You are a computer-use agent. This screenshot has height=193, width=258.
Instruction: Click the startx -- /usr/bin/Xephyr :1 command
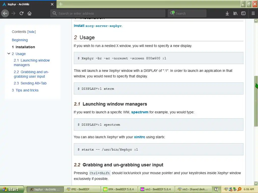coord(108,149)
